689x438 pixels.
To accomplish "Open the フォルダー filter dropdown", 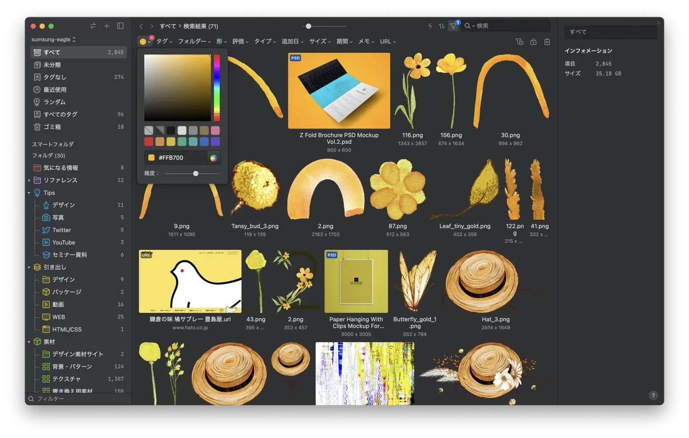I will tap(194, 42).
